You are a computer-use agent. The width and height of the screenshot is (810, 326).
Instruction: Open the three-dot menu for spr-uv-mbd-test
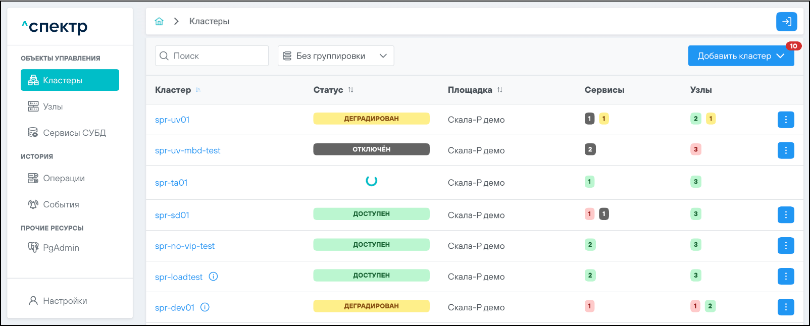tap(785, 150)
